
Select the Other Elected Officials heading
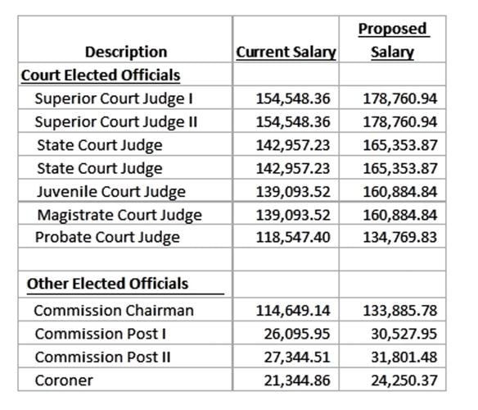tap(107, 284)
